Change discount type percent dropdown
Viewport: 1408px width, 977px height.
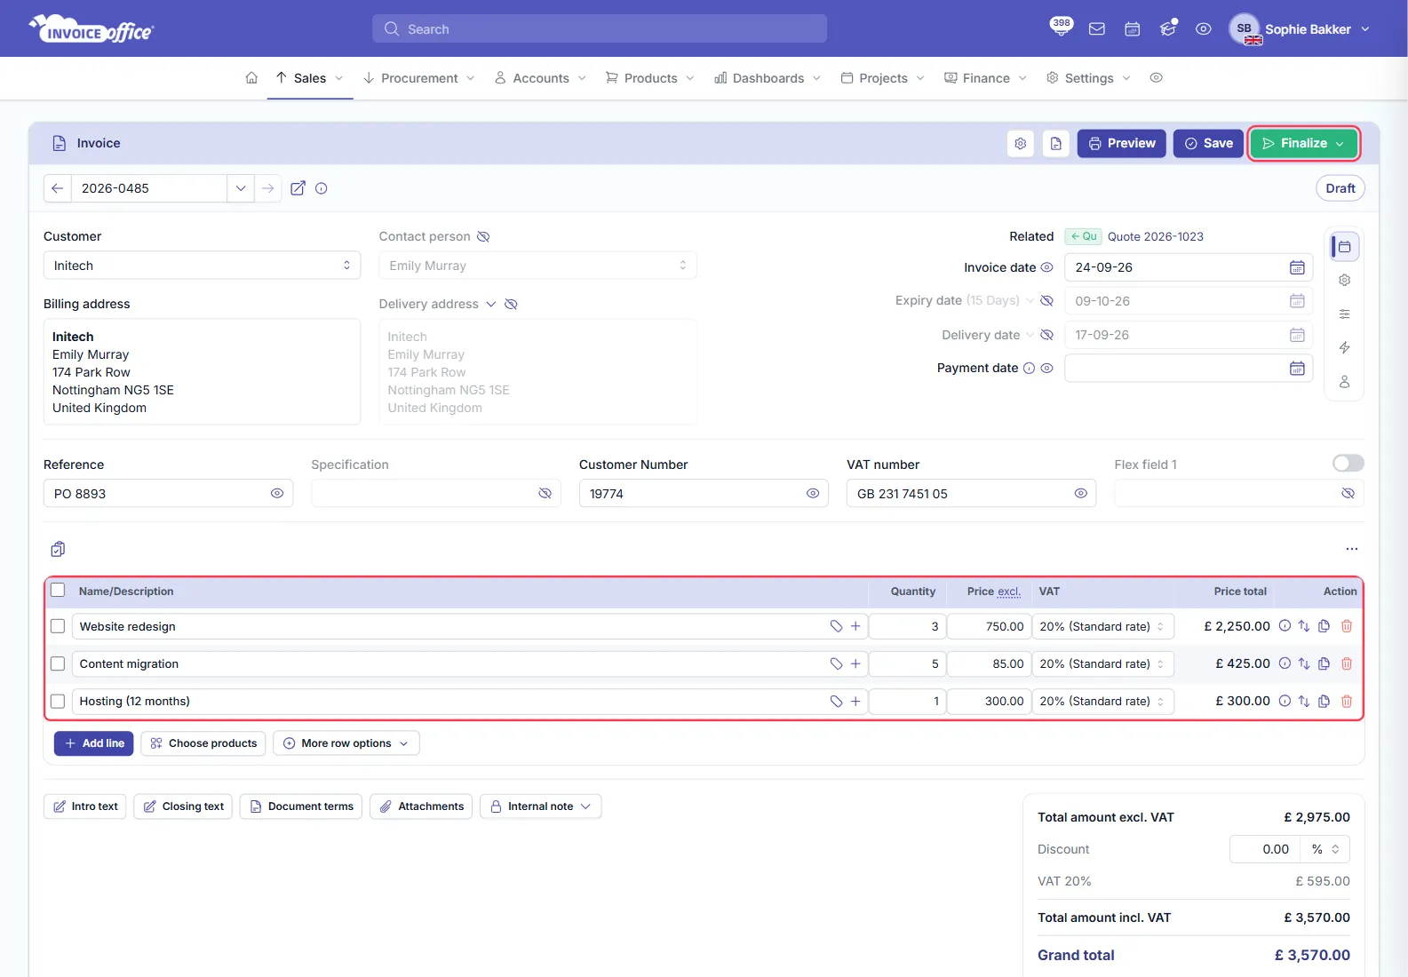[x=1325, y=849]
